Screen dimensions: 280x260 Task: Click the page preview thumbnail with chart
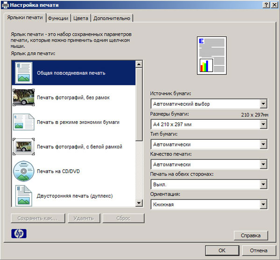(x=212, y=55)
